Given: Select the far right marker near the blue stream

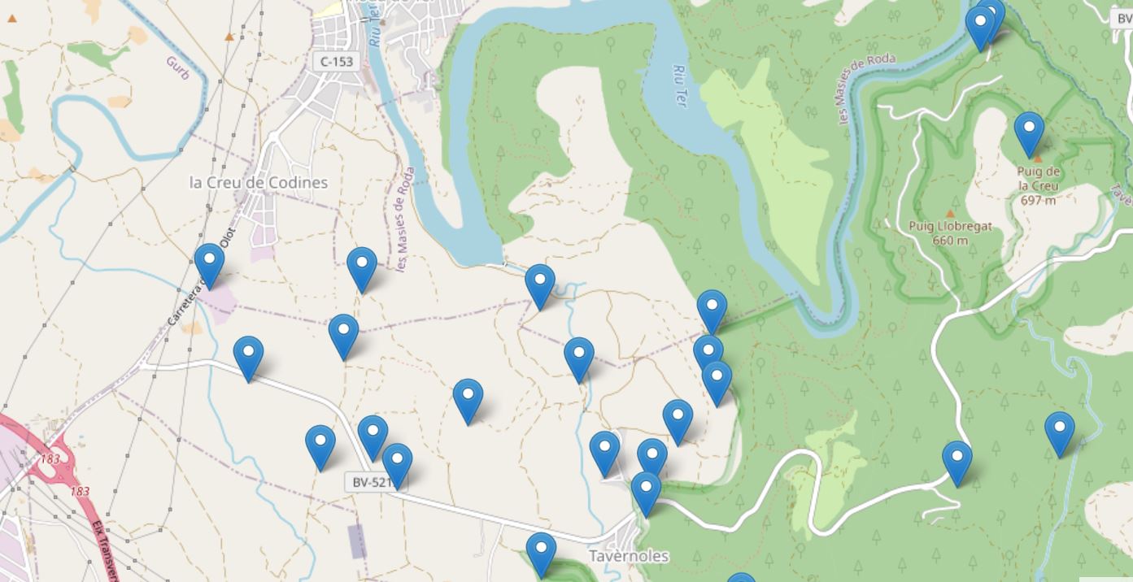Looking at the screenshot, I should (x=1060, y=434).
